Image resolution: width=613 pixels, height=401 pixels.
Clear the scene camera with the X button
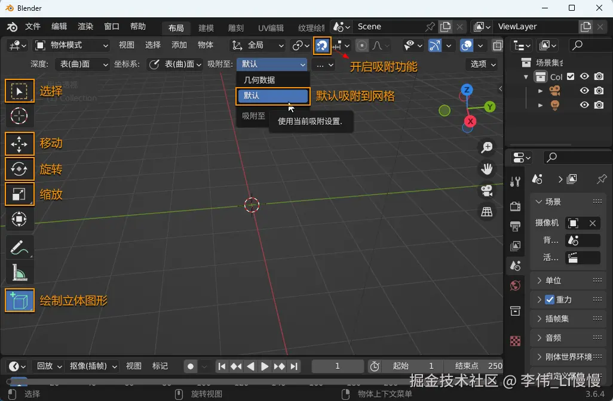[593, 223]
